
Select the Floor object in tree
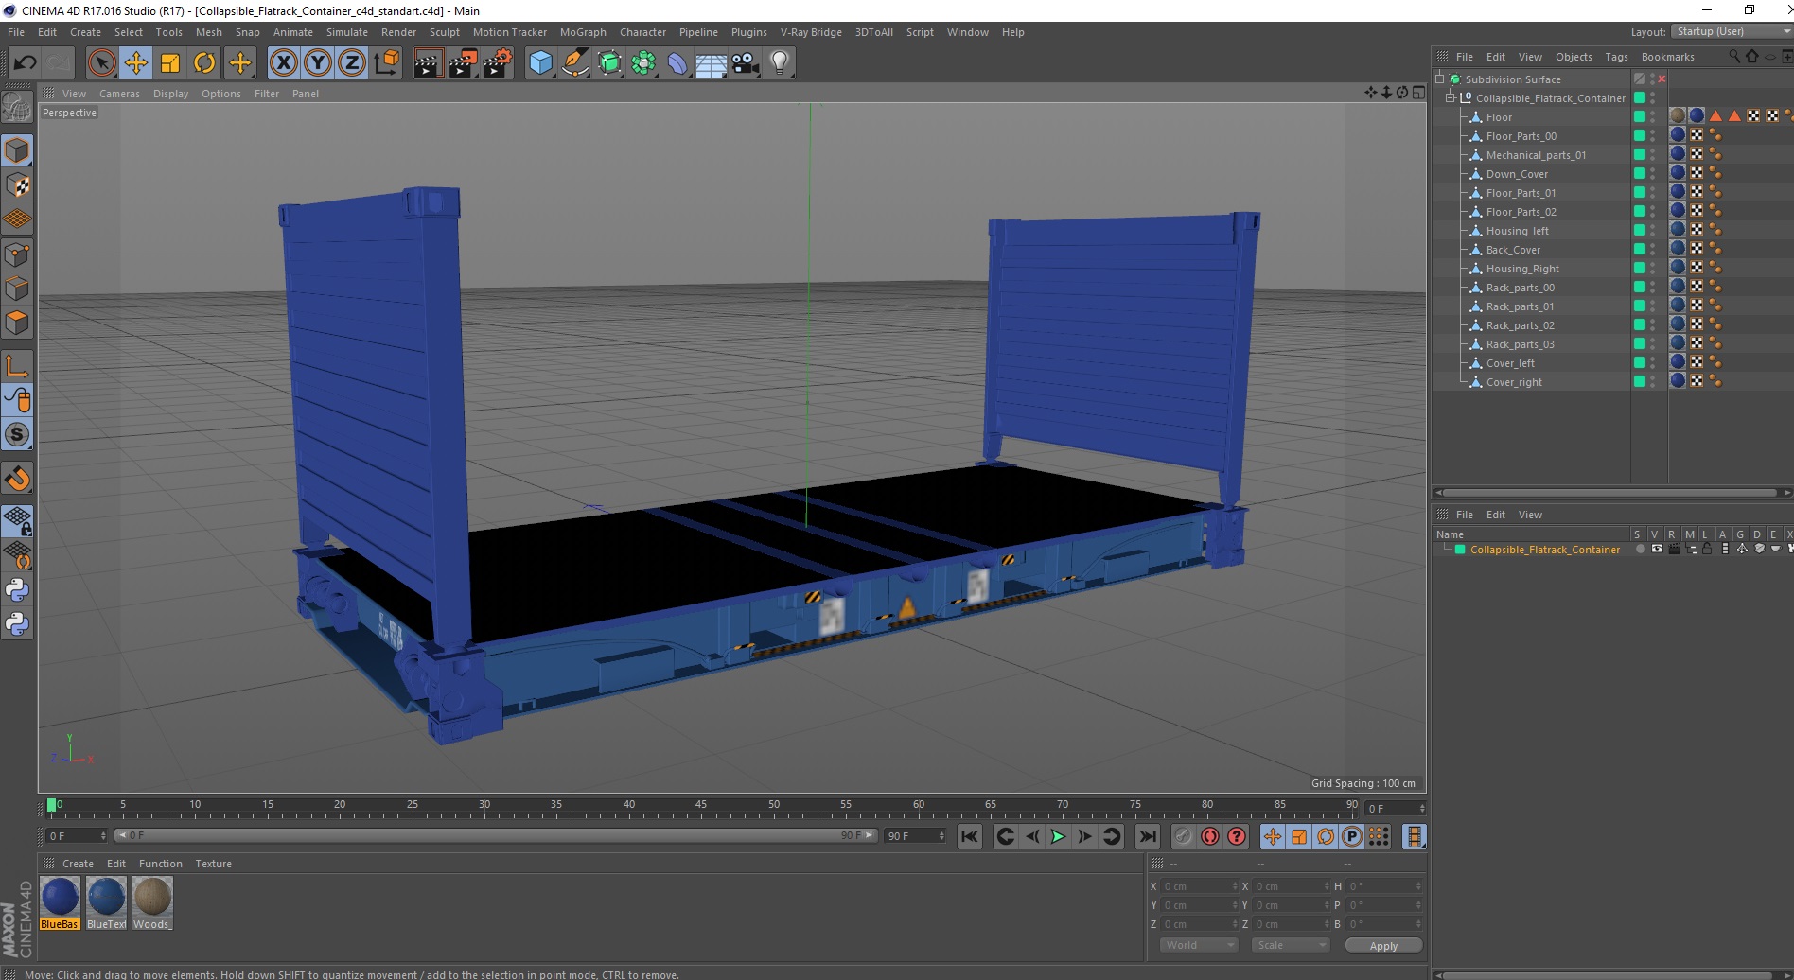[x=1499, y=117]
